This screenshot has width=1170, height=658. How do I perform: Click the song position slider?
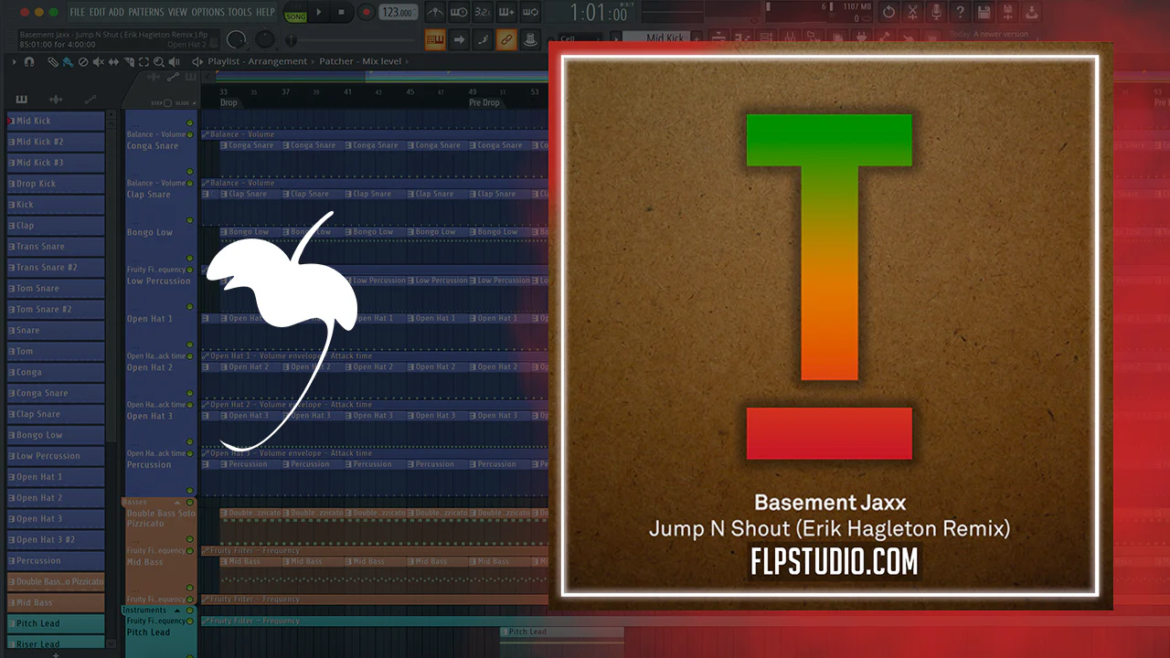tap(348, 39)
